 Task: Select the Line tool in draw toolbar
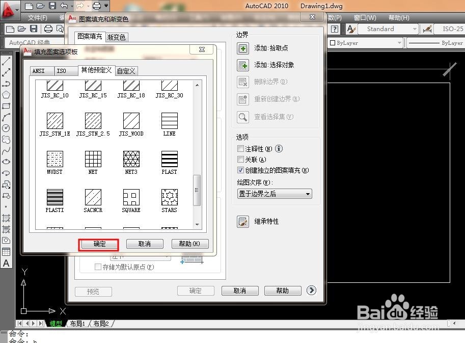click(6, 61)
